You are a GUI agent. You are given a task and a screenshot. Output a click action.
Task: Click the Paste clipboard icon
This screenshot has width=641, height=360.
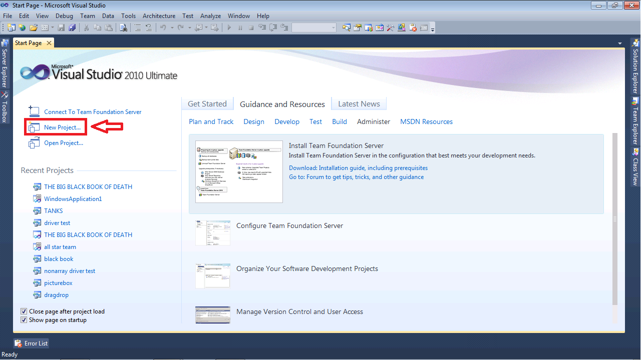pos(109,27)
